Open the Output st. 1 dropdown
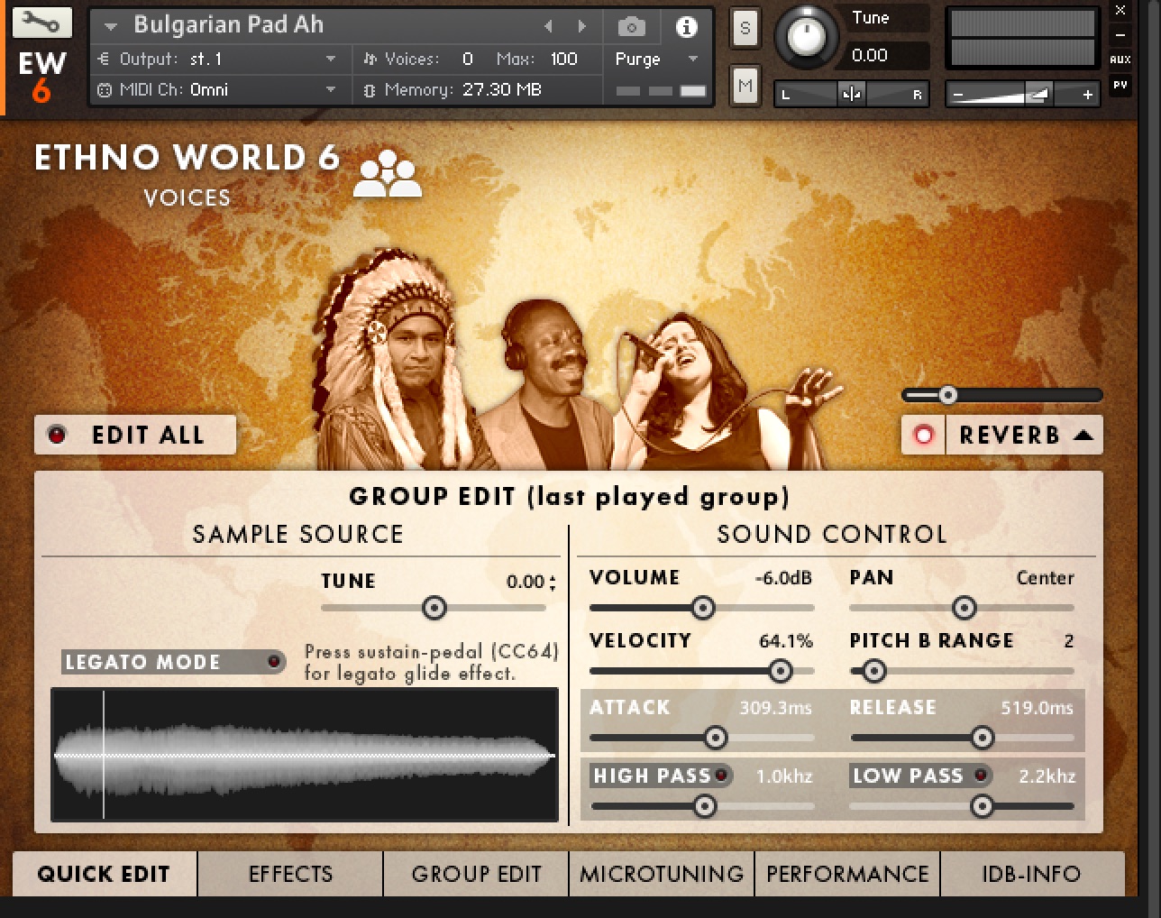Screen dimensions: 1161x918 331,60
